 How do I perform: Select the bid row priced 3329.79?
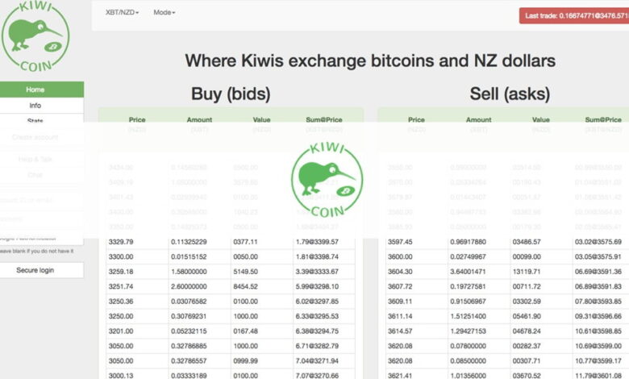click(x=231, y=242)
